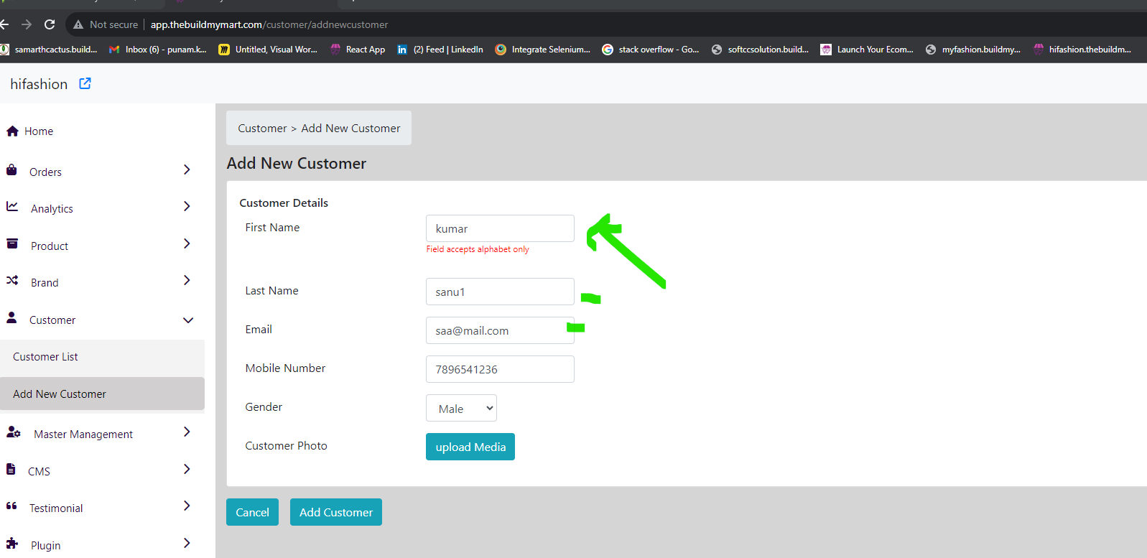Open the Gender dropdown showing Male

point(461,408)
